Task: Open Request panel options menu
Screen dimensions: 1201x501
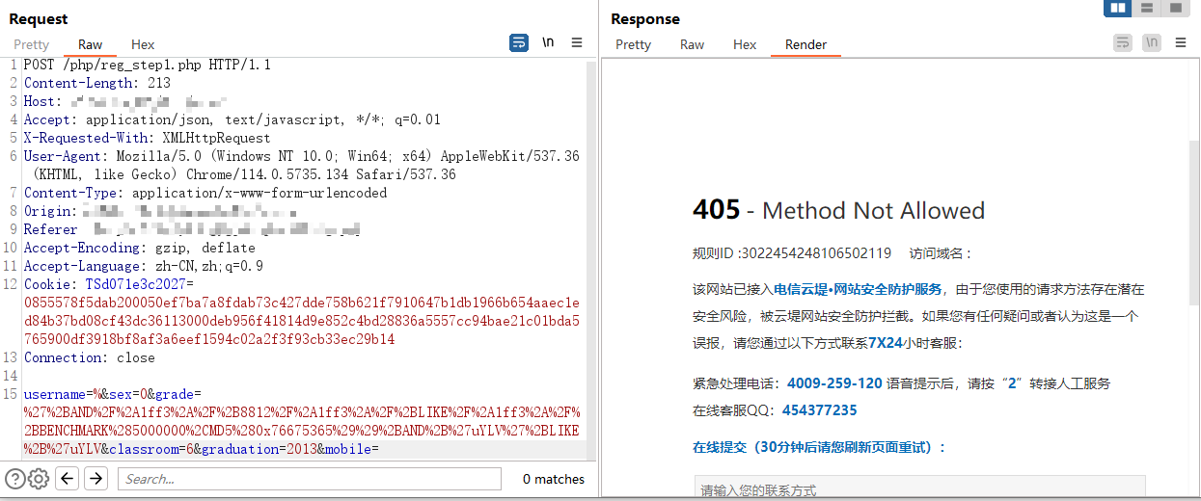Action: [x=577, y=42]
